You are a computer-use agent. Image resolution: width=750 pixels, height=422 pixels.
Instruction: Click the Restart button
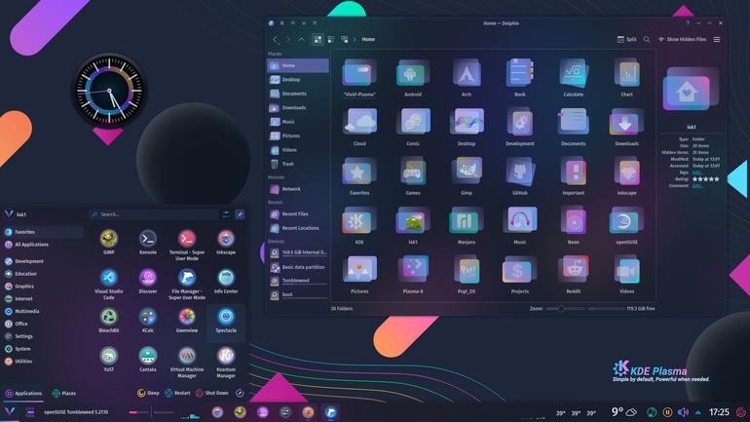[x=177, y=394]
